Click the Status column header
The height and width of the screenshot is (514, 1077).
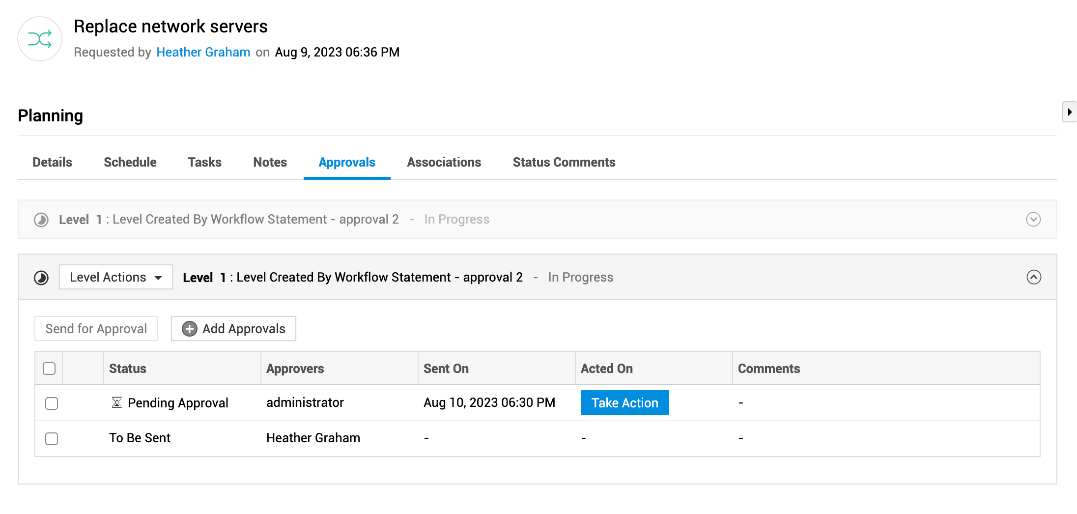coord(128,369)
